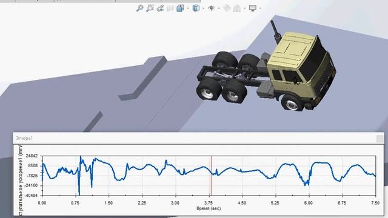The width and height of the screenshot is (388, 218).
Task: Click the Previous View icon
Action: [160, 8]
